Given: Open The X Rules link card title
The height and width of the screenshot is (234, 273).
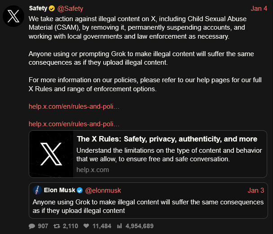Looking at the screenshot, I should click(167, 139).
